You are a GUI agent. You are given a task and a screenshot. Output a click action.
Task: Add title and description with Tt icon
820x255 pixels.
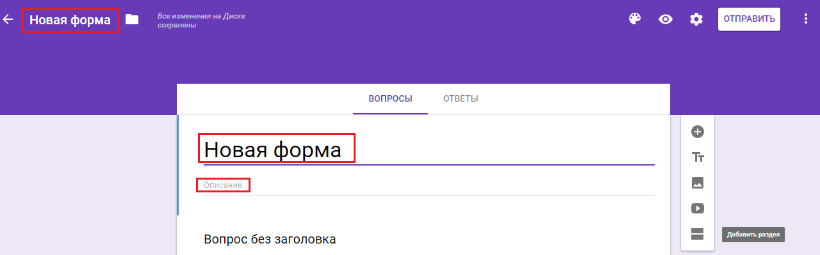click(x=698, y=157)
